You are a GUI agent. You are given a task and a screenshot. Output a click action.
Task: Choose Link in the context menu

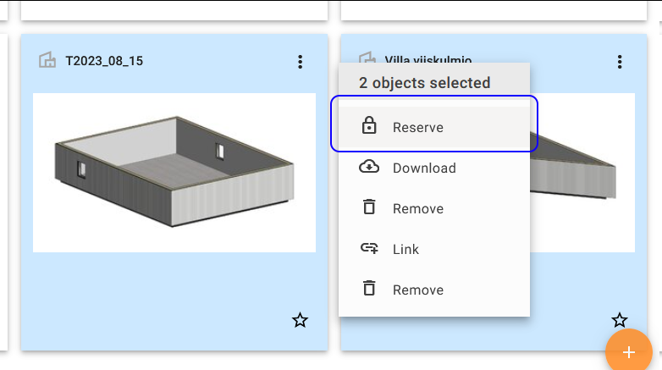[x=405, y=250]
